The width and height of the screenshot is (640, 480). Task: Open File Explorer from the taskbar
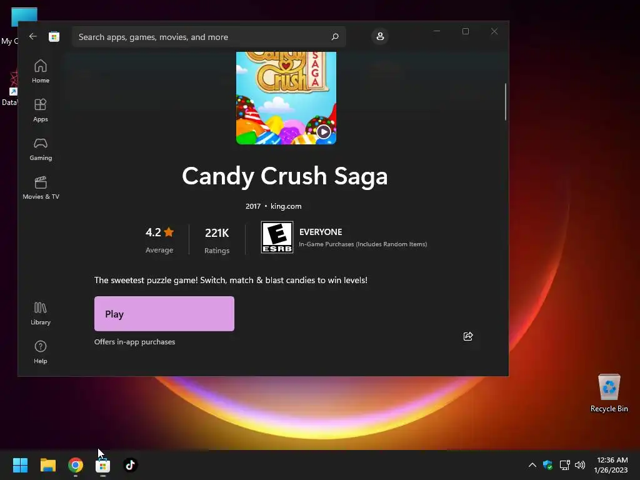(47, 465)
